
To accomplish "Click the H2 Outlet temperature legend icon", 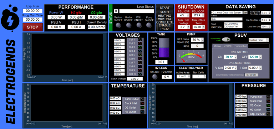I will (143, 112).
